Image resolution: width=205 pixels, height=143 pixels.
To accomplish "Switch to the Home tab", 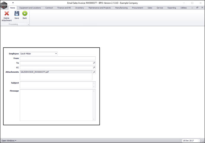I will coord(12,8).
